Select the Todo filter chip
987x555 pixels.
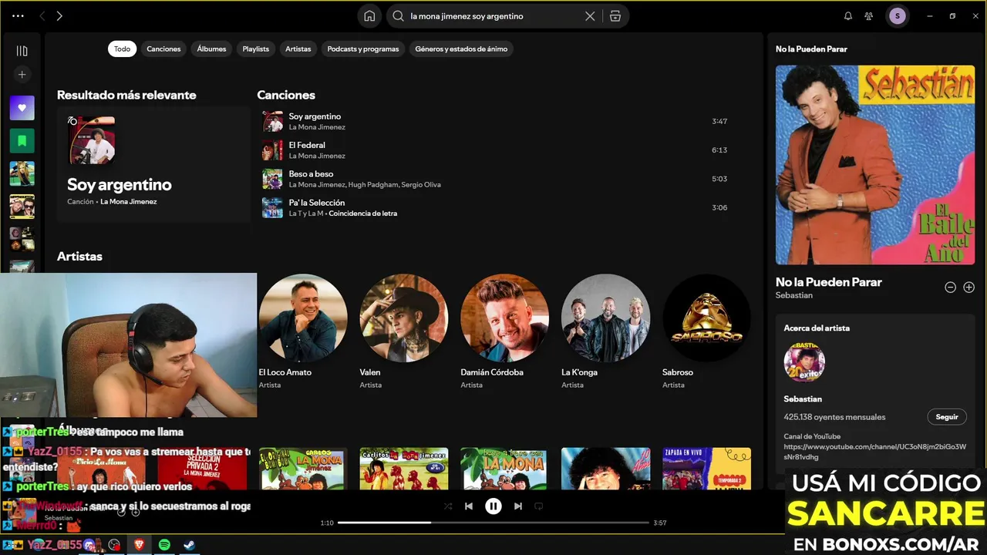pos(122,49)
